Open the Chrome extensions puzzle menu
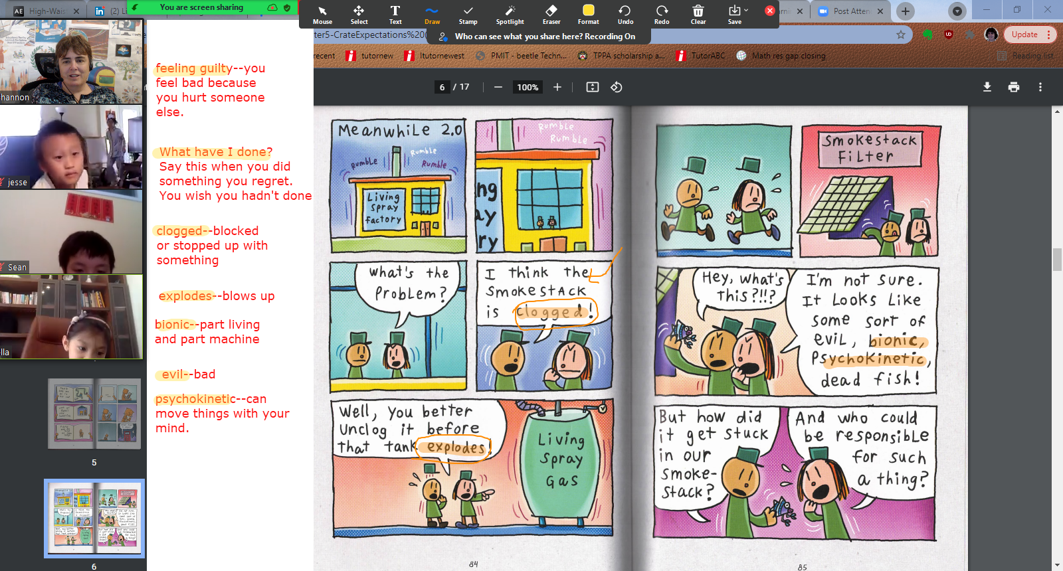The image size is (1063, 571). tap(970, 35)
